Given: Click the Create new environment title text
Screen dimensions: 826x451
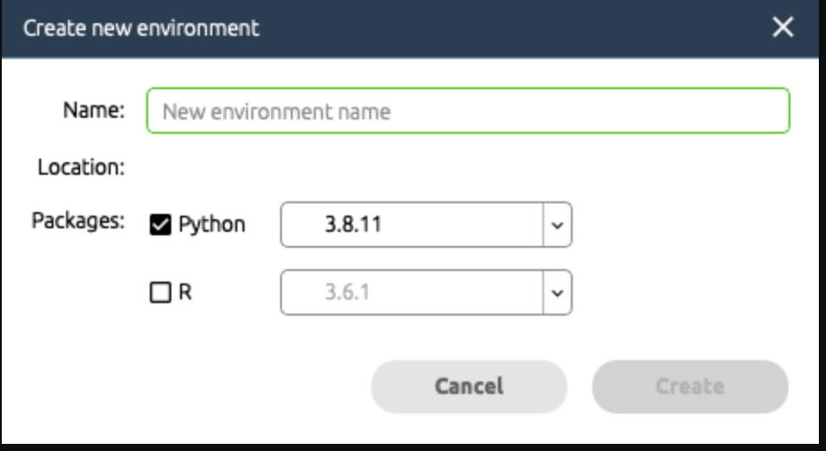Looking at the screenshot, I should [141, 28].
